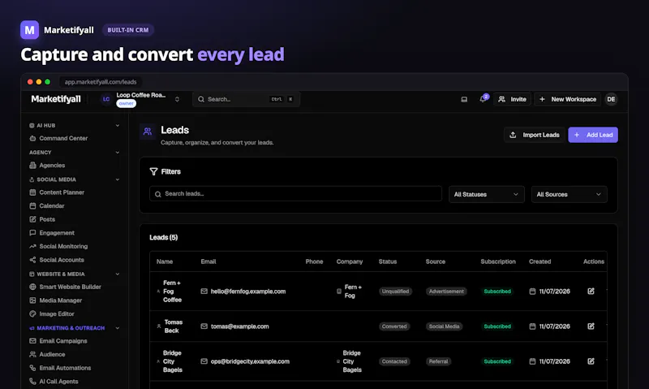Screen dimensions: 649x389
Task: Click the Filters funnel icon
Action: click(153, 171)
